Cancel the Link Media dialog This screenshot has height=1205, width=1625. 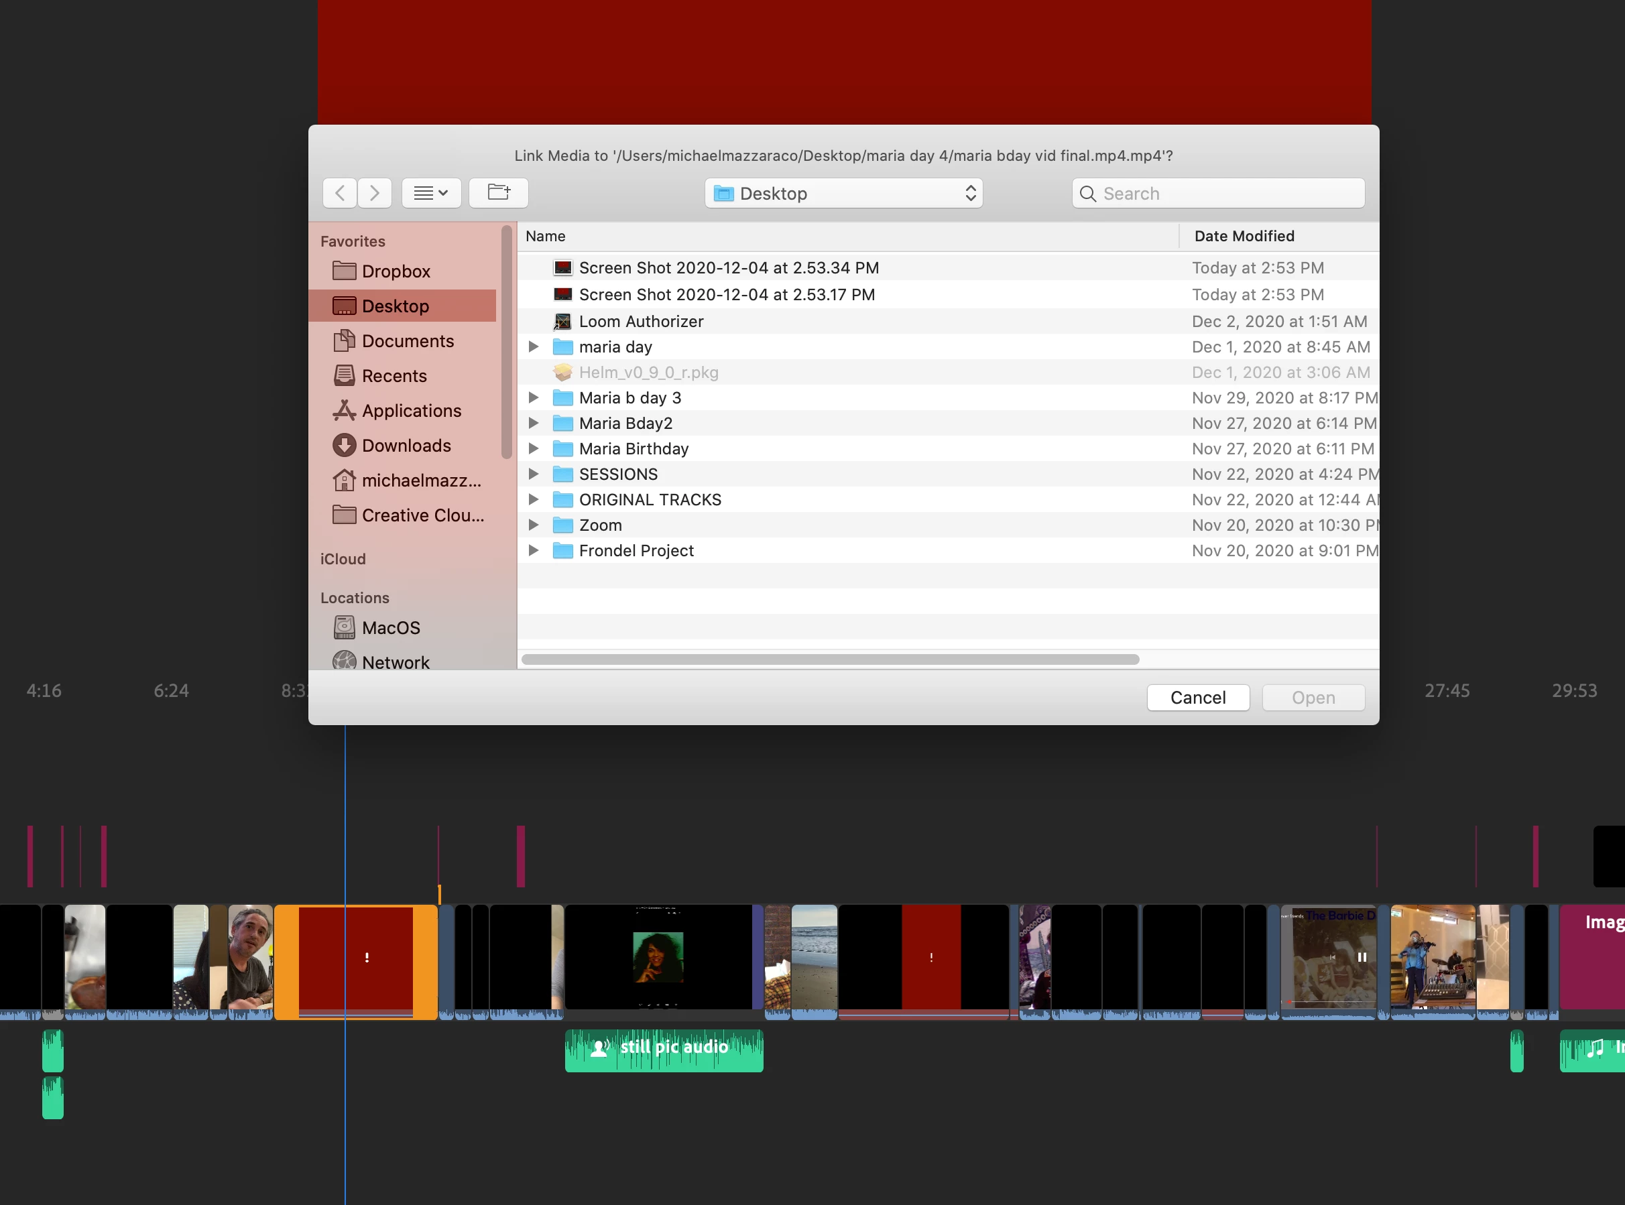(1197, 698)
